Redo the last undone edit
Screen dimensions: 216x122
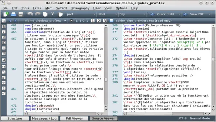pyautogui.click(x=37, y=14)
